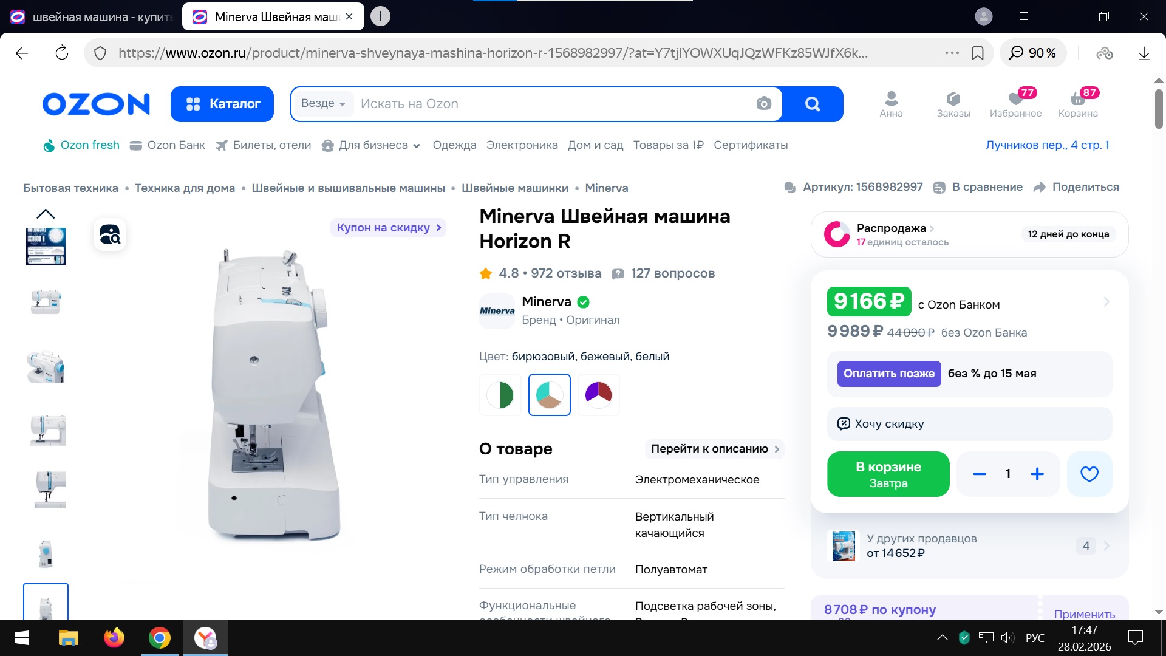Viewport: 1166px width, 656px height.
Task: Click similar-items visual search icon on photo
Action: click(x=110, y=234)
